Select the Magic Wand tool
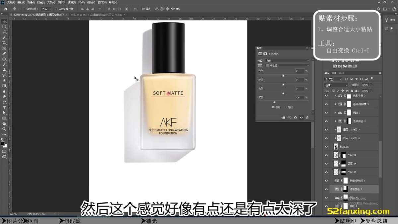Viewport: 398px width, 224px height. (x=4, y=37)
